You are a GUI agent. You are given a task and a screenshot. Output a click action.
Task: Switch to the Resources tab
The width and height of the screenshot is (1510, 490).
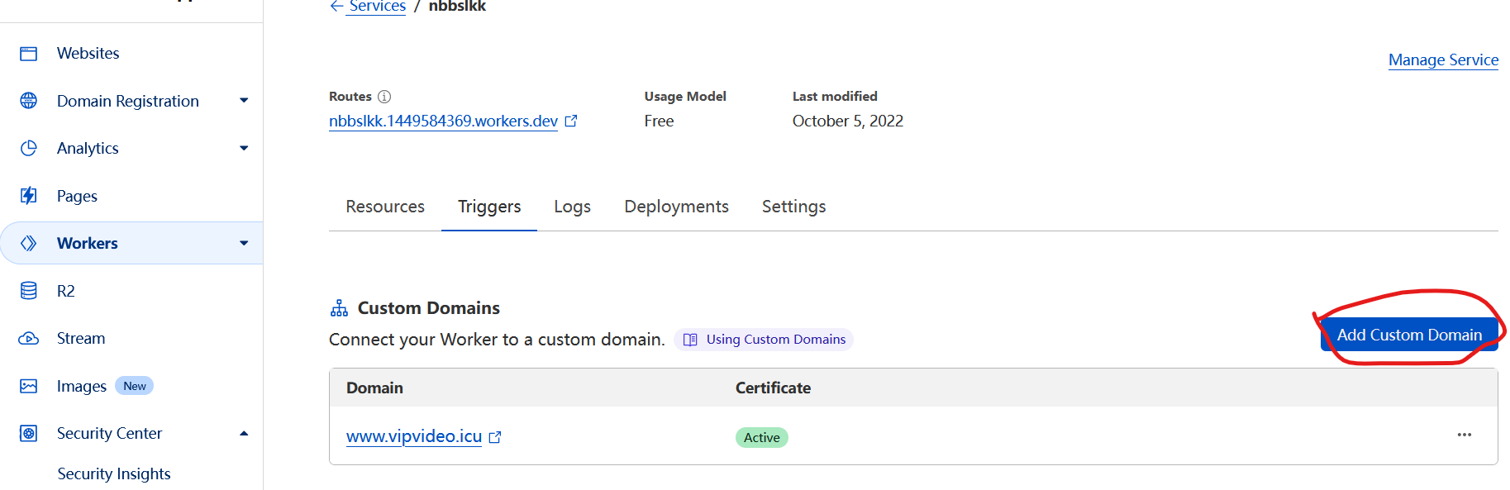[385, 207]
